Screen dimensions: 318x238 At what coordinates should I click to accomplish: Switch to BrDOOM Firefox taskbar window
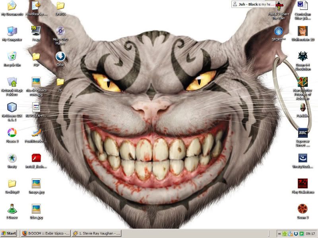coord(46,233)
